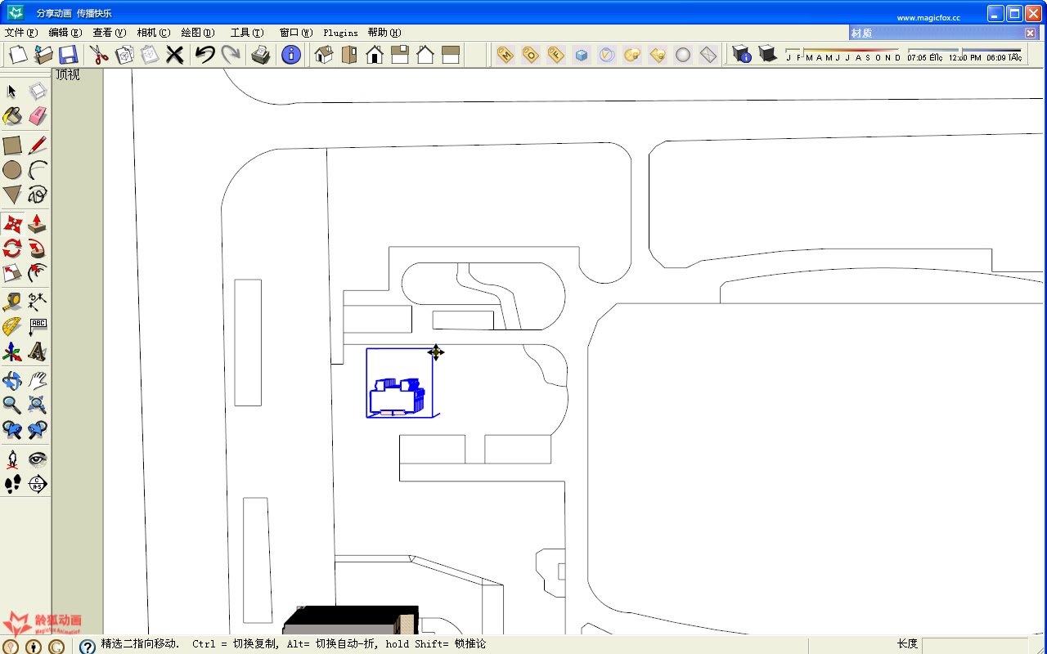This screenshot has width=1047, height=654.
Task: Choose the Orbit camera tool
Action: [12, 380]
